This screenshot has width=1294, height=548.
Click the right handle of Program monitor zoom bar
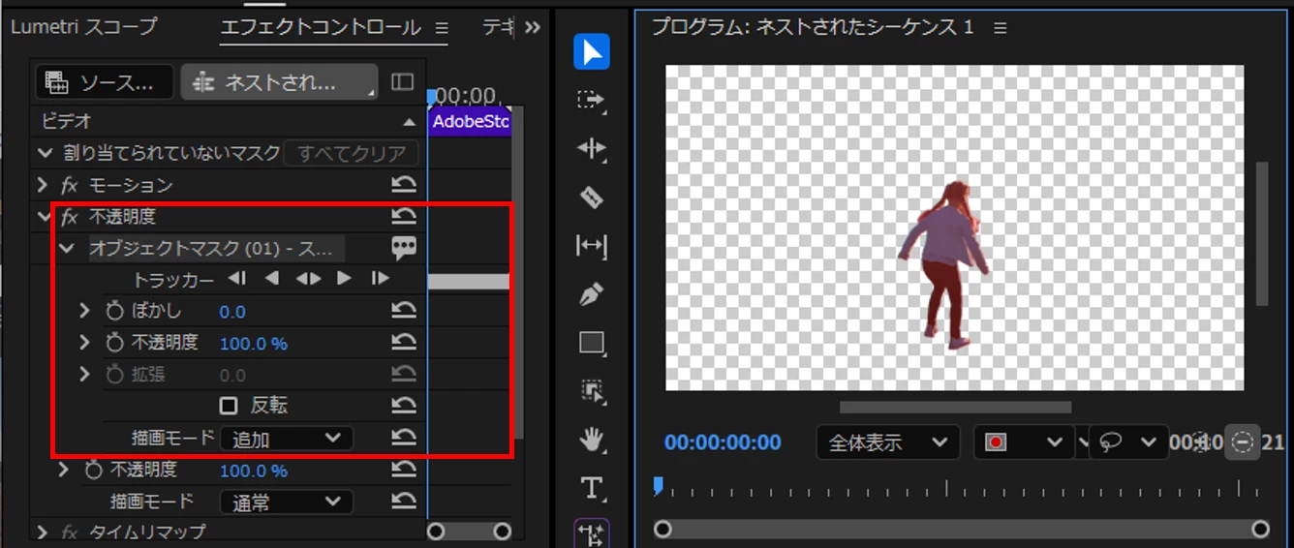tap(1260, 529)
